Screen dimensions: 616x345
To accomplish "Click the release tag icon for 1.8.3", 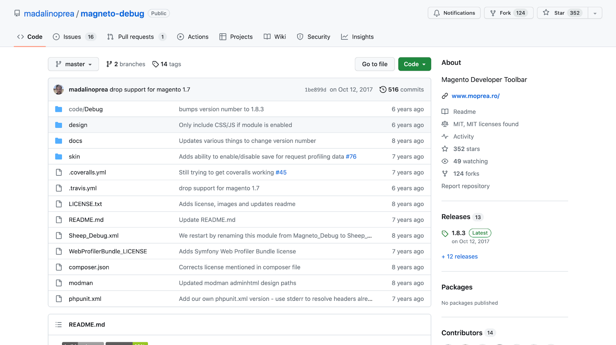I will (445, 233).
